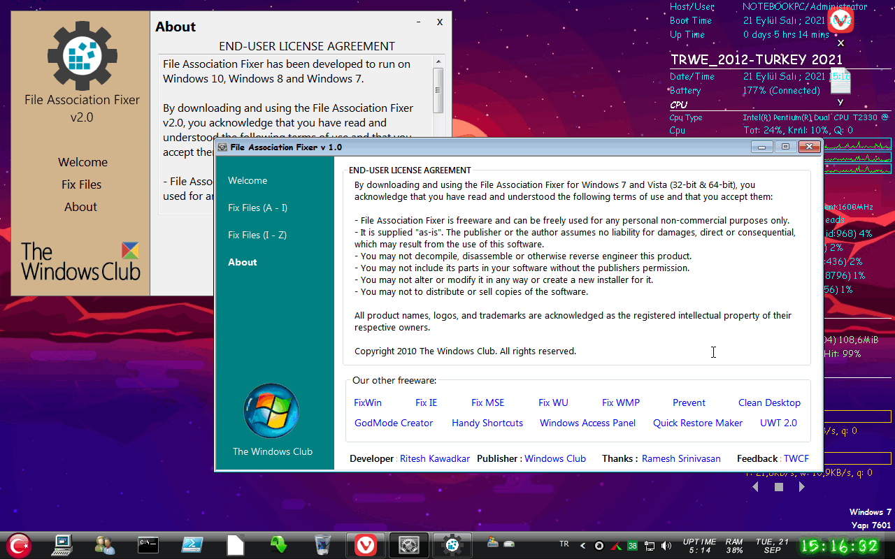Open the Windows Access Panel link
The width and height of the screenshot is (895, 559).
587,423
